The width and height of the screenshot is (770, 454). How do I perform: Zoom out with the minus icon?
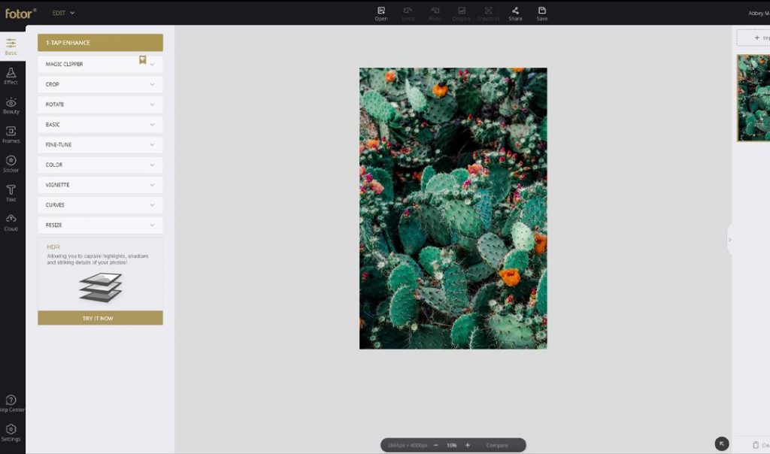click(435, 445)
